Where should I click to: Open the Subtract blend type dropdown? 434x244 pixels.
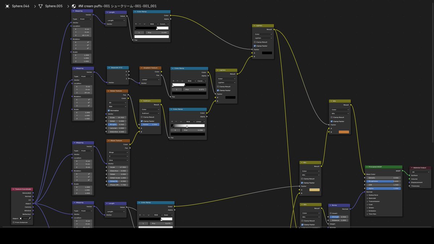click(x=150, y=113)
